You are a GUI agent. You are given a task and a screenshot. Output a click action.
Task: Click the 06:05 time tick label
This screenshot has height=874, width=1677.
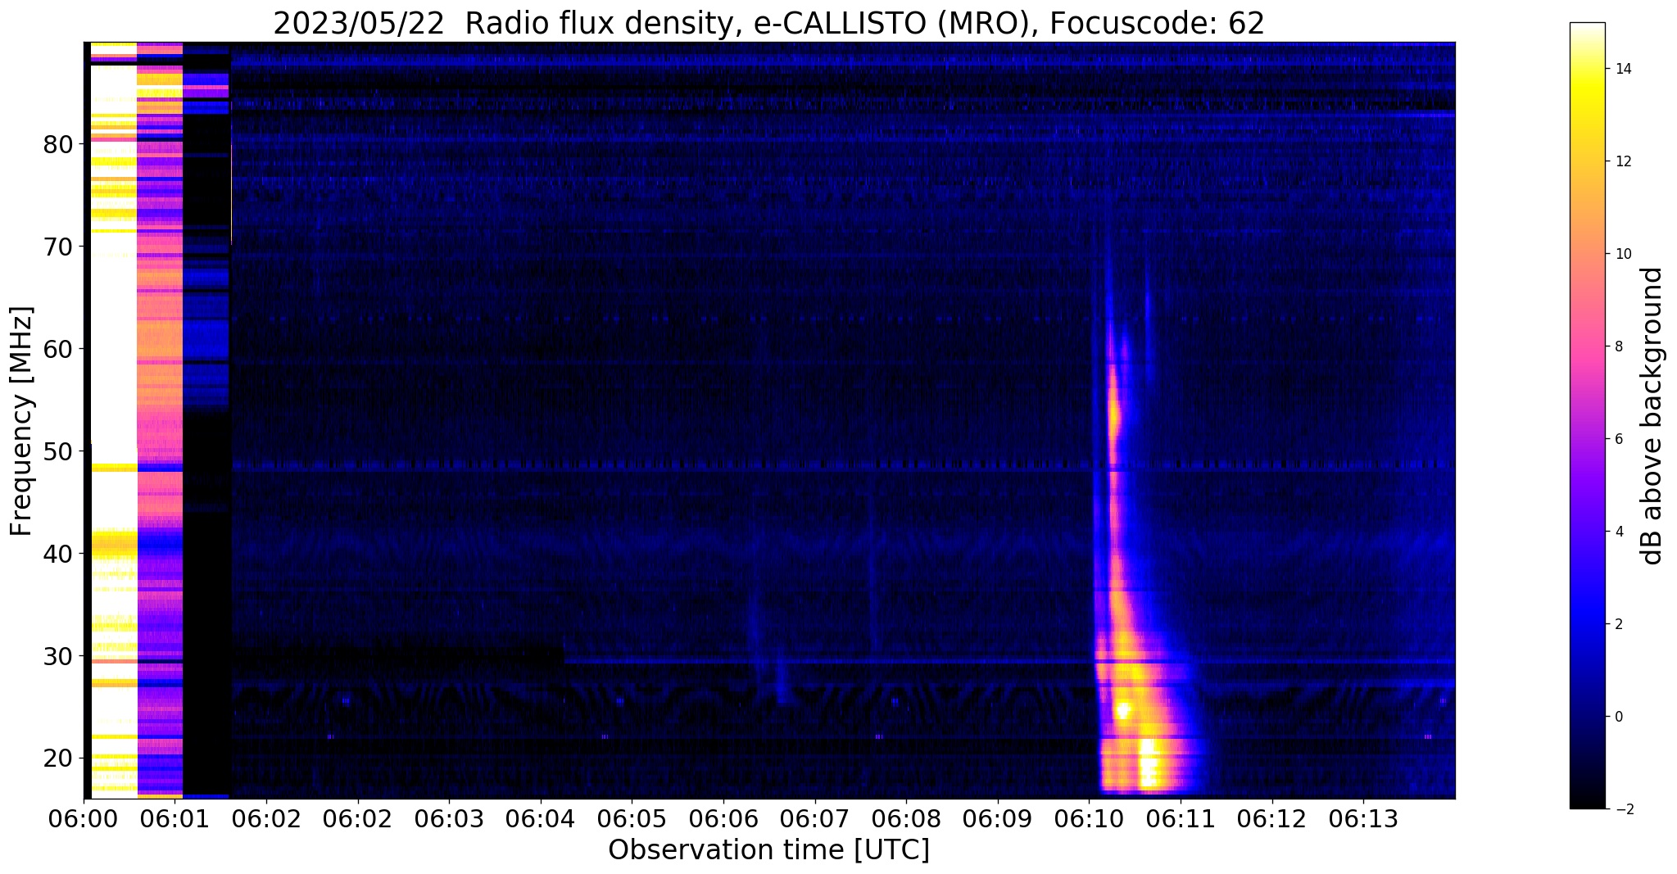(632, 818)
